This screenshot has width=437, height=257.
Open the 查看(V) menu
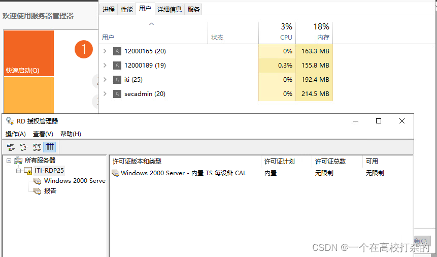[x=43, y=134]
